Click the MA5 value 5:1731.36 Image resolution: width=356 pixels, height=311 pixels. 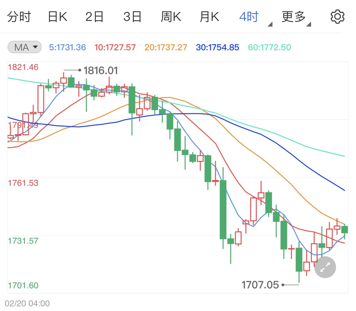pos(67,47)
